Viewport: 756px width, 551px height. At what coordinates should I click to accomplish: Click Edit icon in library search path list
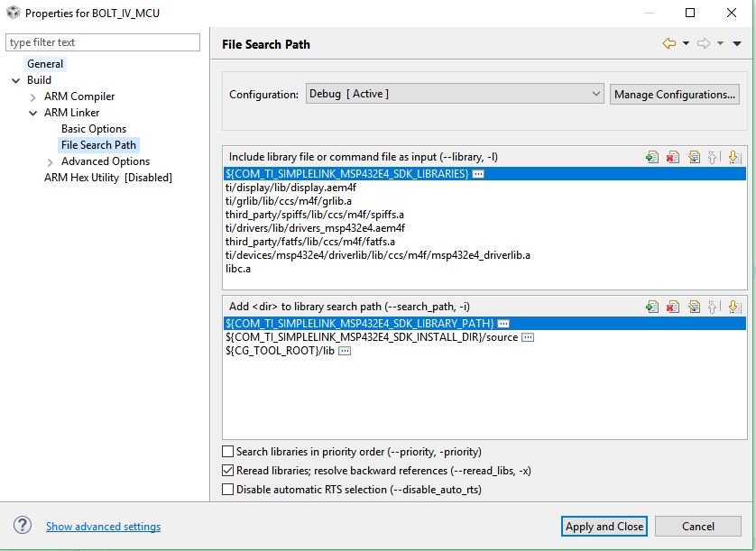(694, 308)
